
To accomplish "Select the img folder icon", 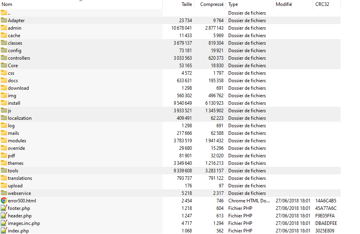I will [x=4, y=95].
